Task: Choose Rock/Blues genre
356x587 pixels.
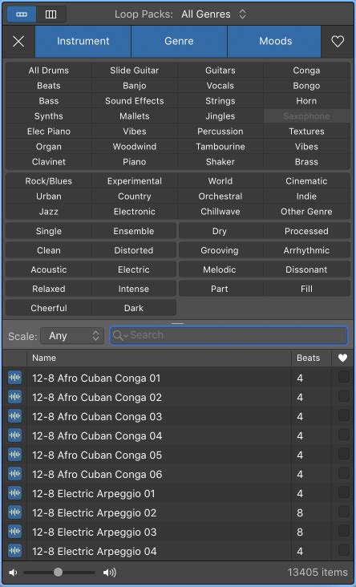Action: 49,181
